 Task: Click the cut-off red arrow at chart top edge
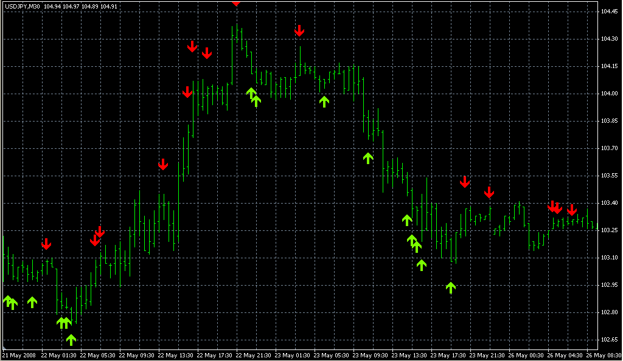(237, 3)
